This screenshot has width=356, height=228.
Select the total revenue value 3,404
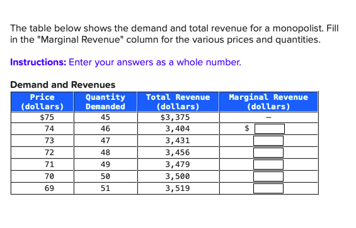(x=177, y=129)
